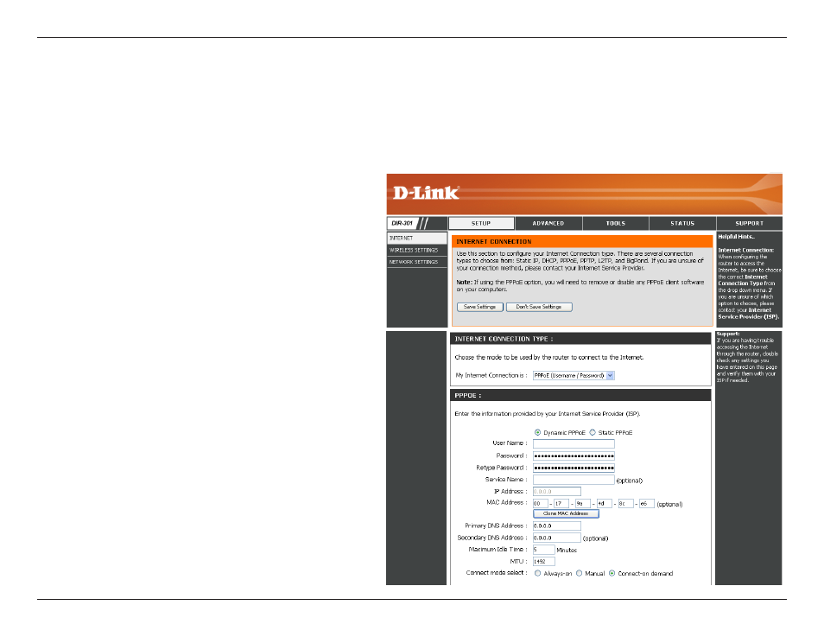The height and width of the screenshot is (637, 824).
Task: Go to the STATUS tab
Action: (x=682, y=224)
